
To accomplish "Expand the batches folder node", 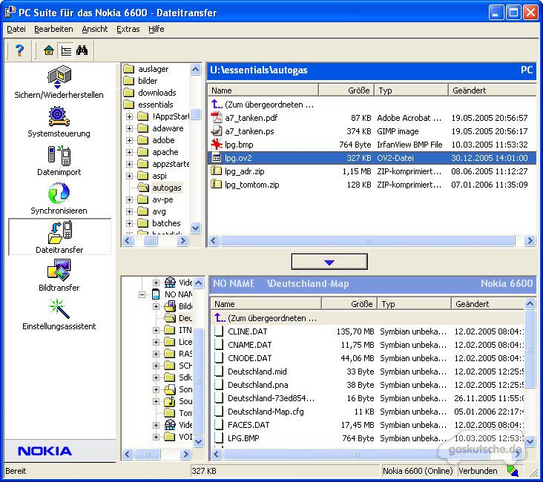I will click(x=129, y=223).
